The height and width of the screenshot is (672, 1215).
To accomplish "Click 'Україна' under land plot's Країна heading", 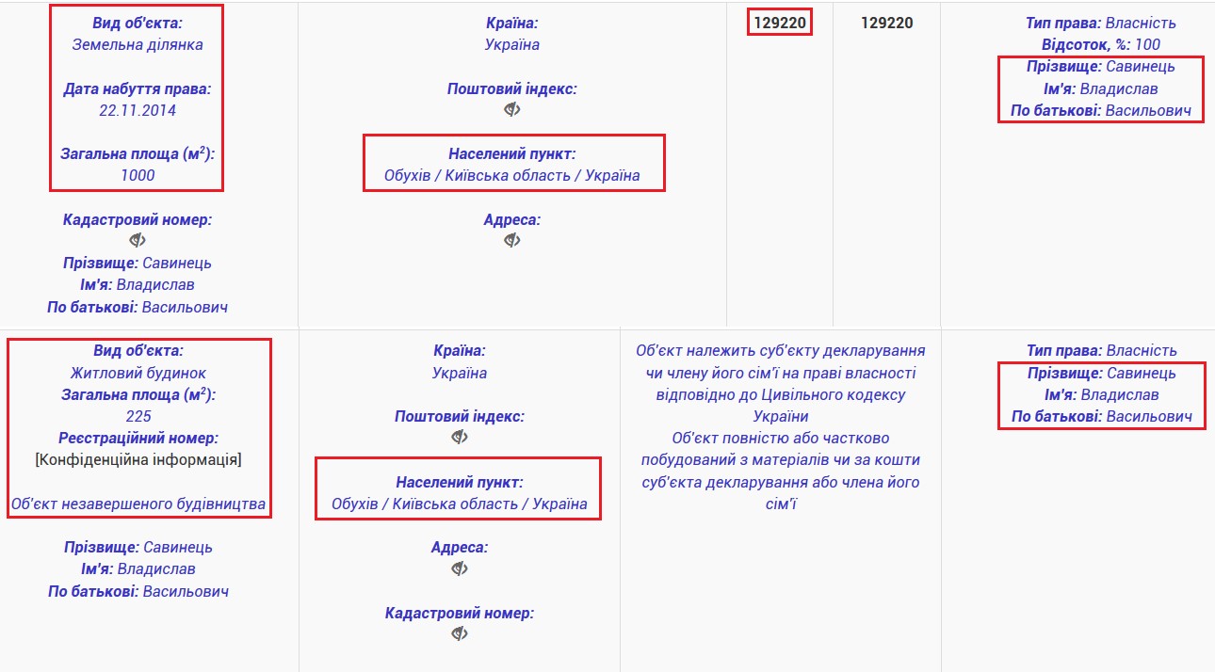I will 512,44.
